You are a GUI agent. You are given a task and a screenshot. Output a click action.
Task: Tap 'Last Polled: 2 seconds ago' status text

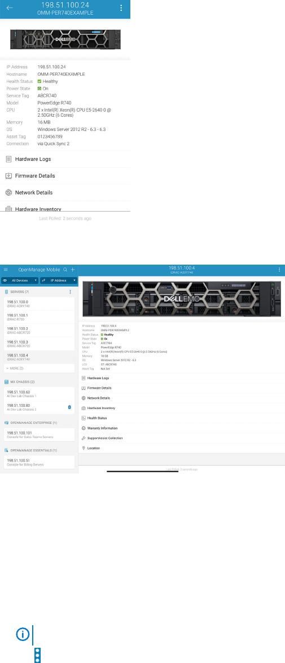[65, 218]
